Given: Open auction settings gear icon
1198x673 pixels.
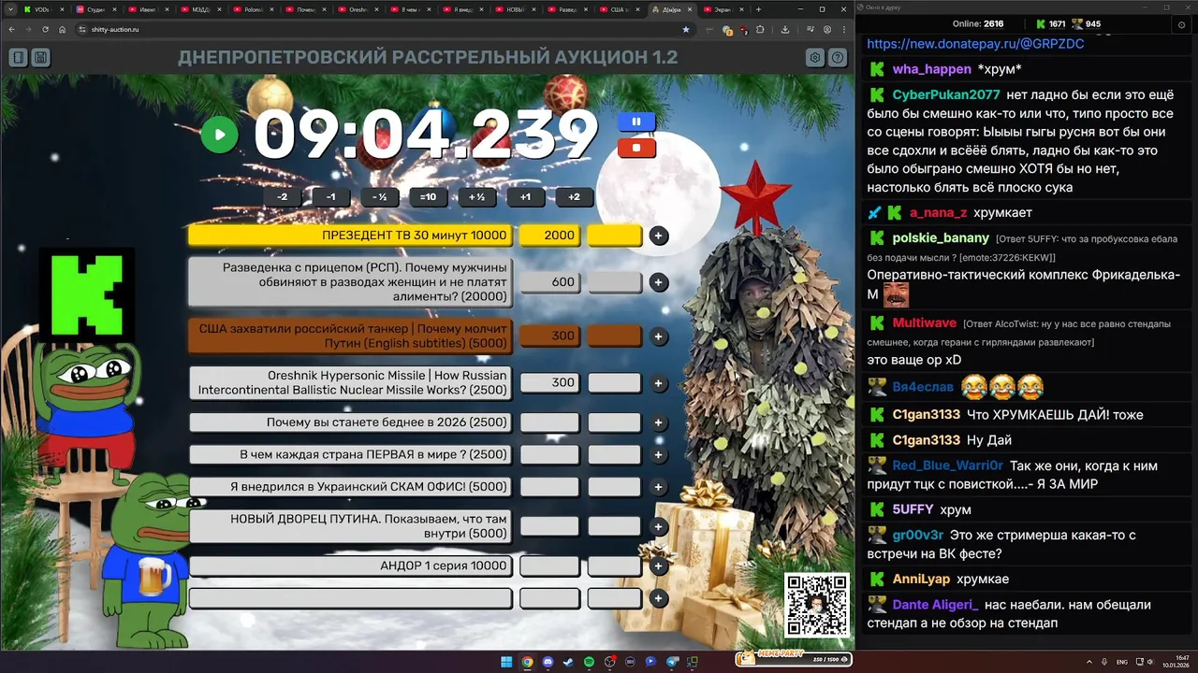Looking at the screenshot, I should [x=815, y=58].
